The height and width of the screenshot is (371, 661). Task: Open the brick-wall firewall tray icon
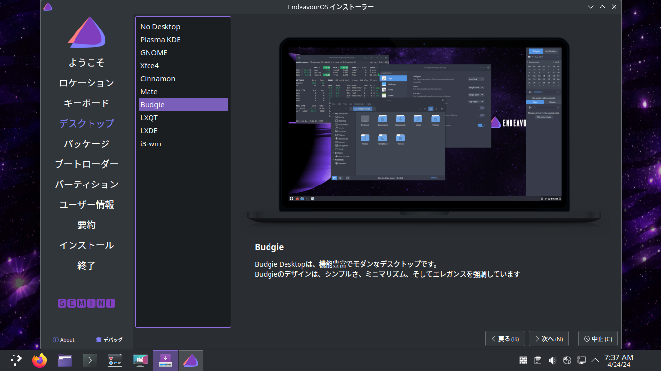(x=524, y=360)
